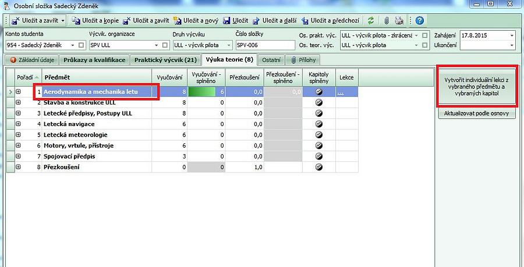Expand the 'Stavba a konstrukce ULL' row

18,102
